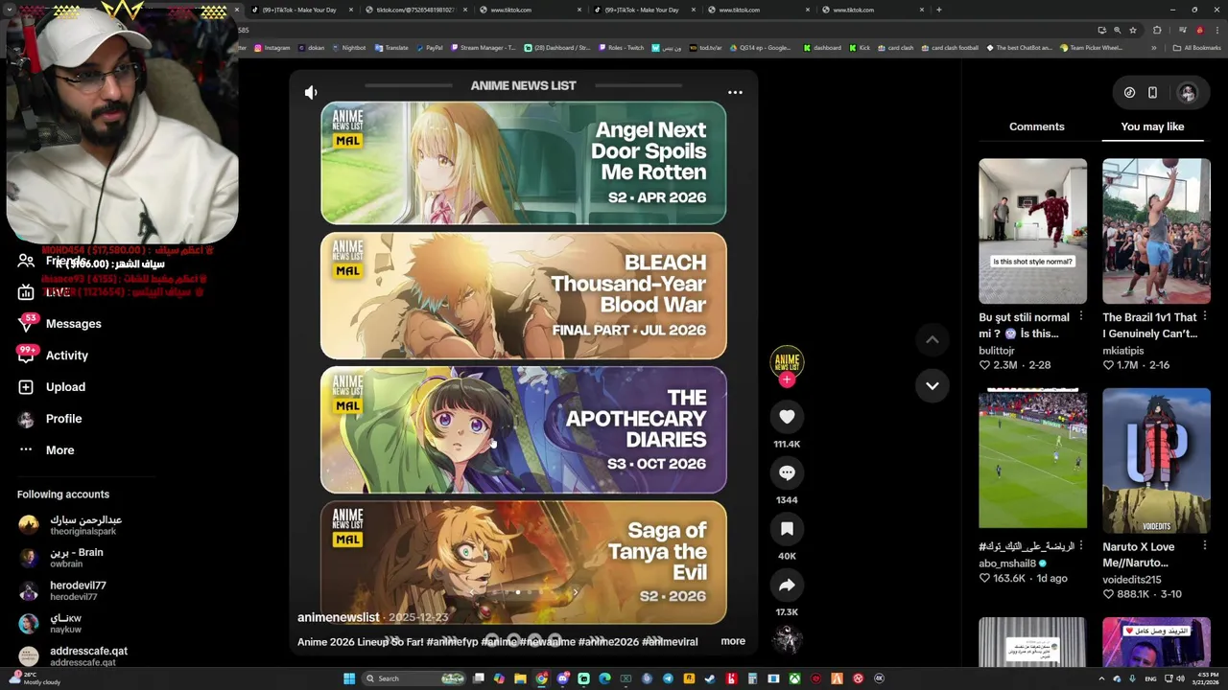The height and width of the screenshot is (690, 1228).
Task: Mute the TikTok video sound
Action: click(311, 92)
